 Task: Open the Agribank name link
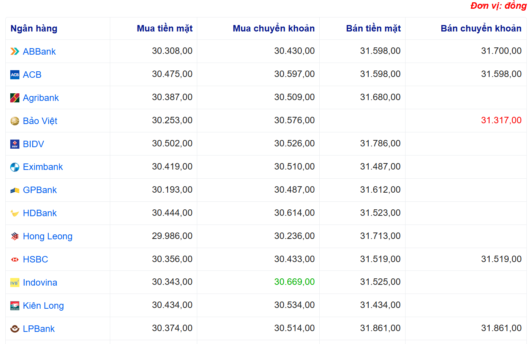click(x=41, y=98)
